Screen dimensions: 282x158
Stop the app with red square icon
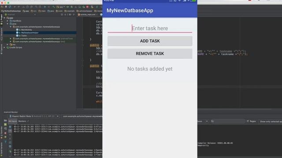87,7
